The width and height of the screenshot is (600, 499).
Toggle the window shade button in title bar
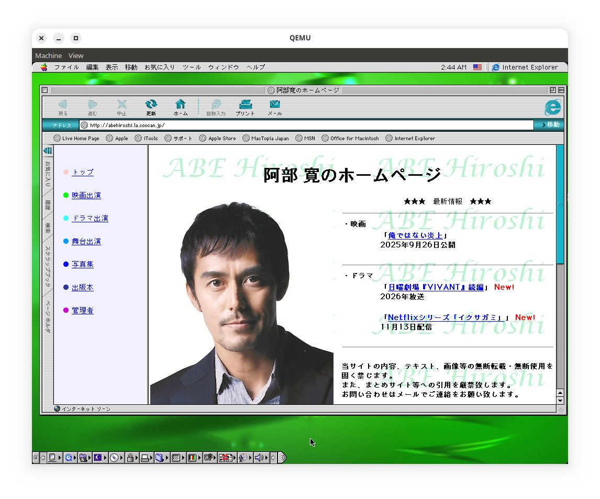coord(561,90)
